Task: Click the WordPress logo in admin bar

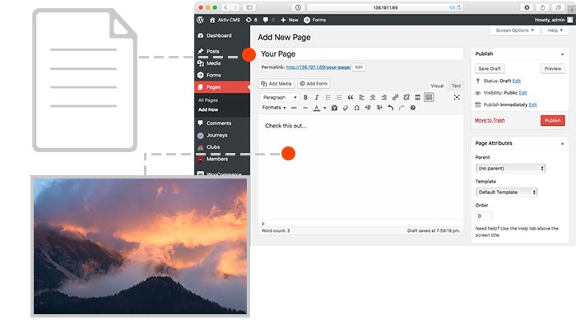Action: pos(200,20)
